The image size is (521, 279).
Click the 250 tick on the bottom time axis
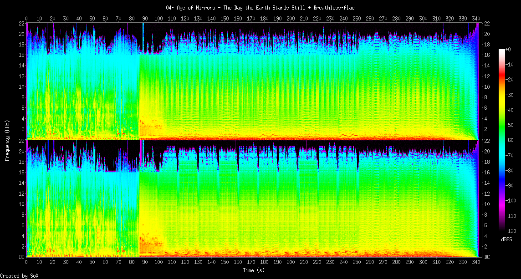pyautogui.click(x=357, y=263)
